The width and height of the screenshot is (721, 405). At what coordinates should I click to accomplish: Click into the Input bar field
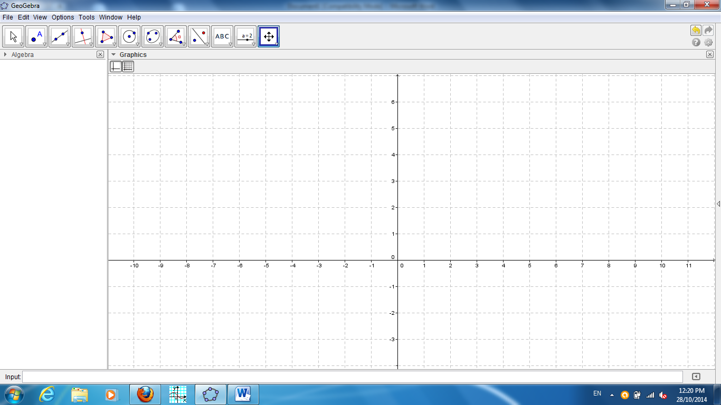(x=352, y=377)
